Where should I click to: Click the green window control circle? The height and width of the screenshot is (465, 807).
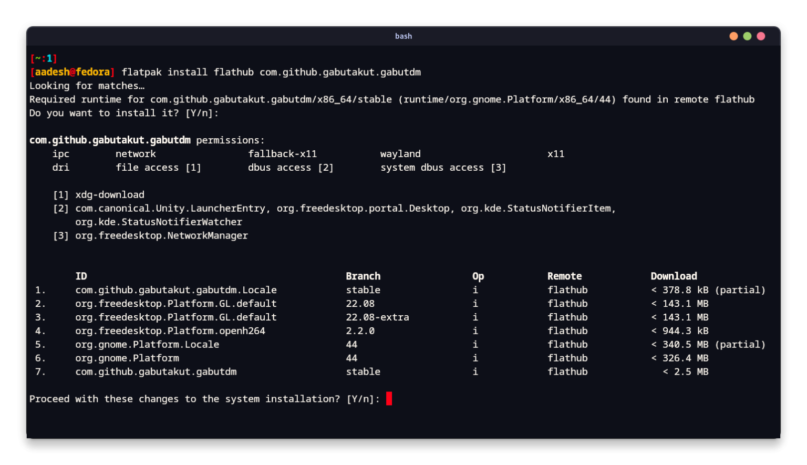point(747,36)
